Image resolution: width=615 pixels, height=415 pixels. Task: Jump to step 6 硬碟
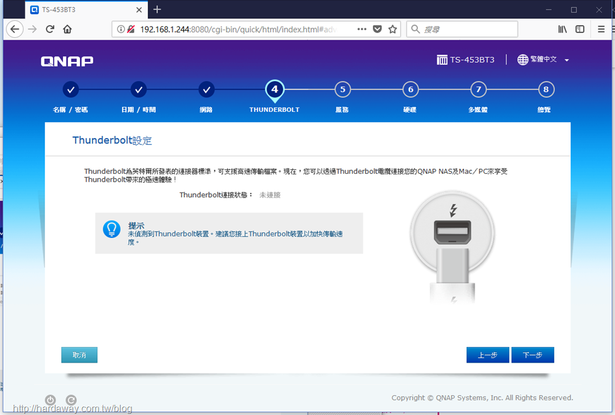tap(410, 90)
